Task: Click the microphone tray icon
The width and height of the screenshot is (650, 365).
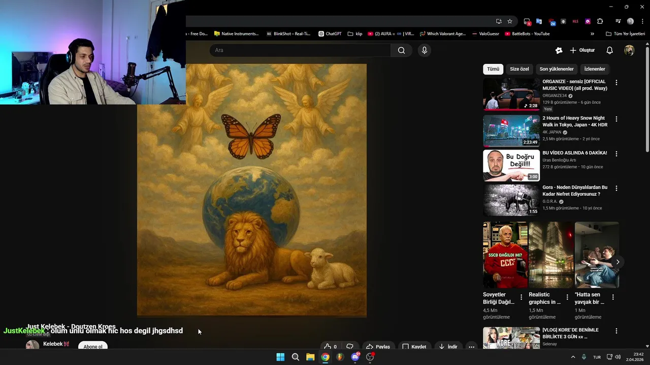Action: pos(584,357)
